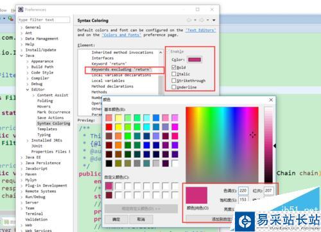The image size is (321, 232).
Task: Open the Color button swatch
Action: click(x=195, y=60)
